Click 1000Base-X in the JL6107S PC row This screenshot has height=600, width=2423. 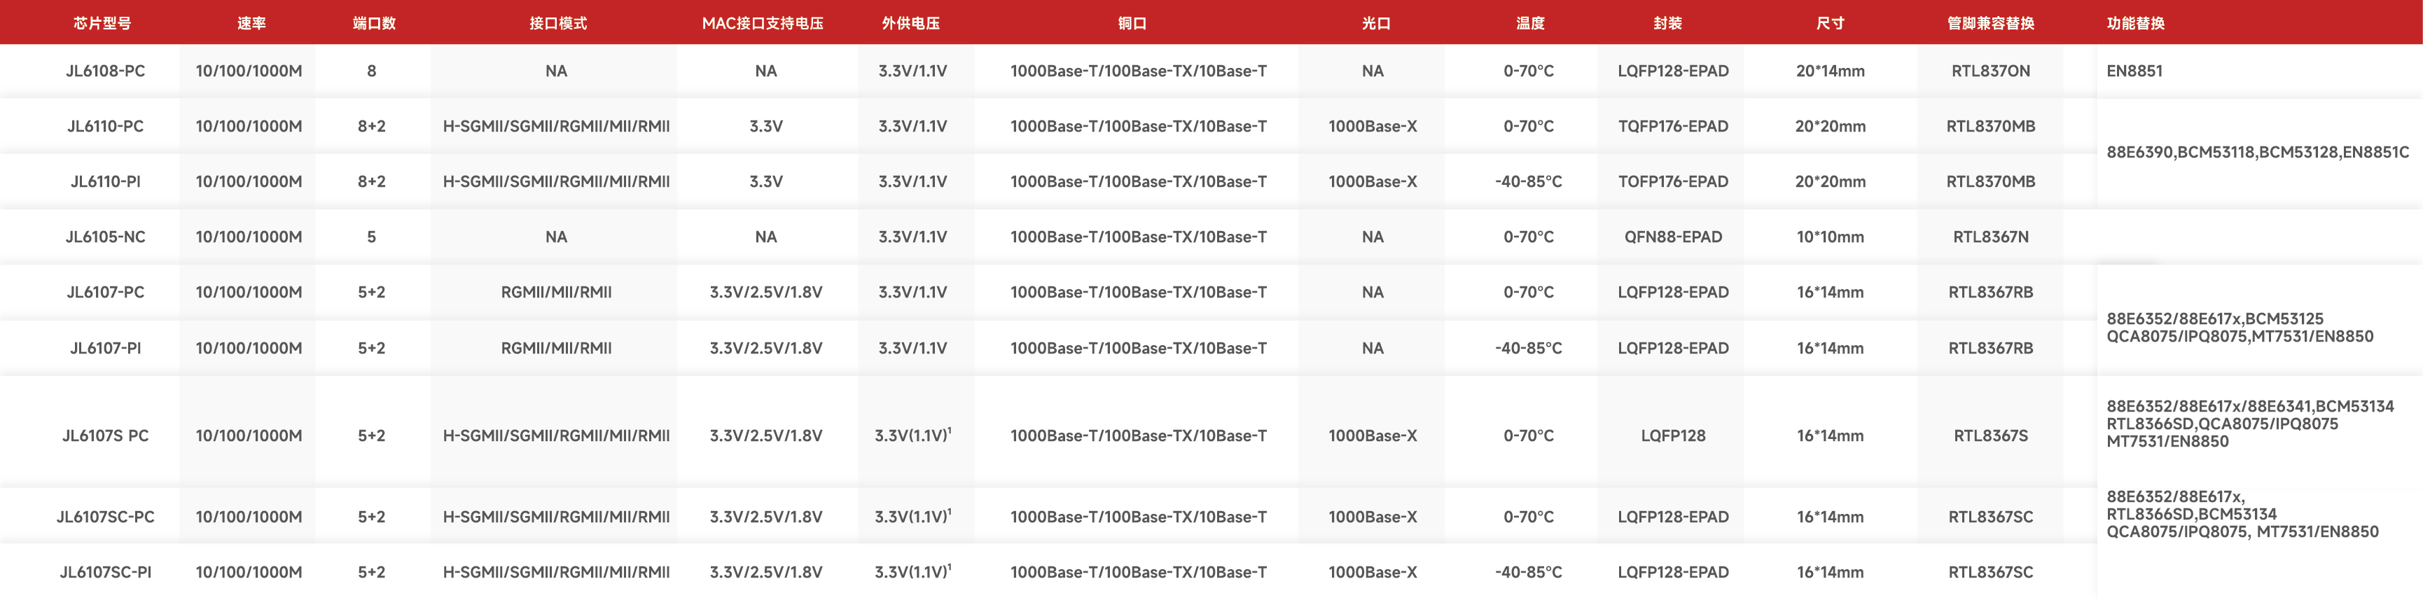[x=1373, y=435]
